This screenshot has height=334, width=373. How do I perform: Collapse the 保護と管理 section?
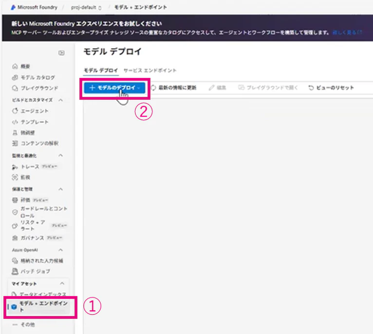(x=61, y=189)
